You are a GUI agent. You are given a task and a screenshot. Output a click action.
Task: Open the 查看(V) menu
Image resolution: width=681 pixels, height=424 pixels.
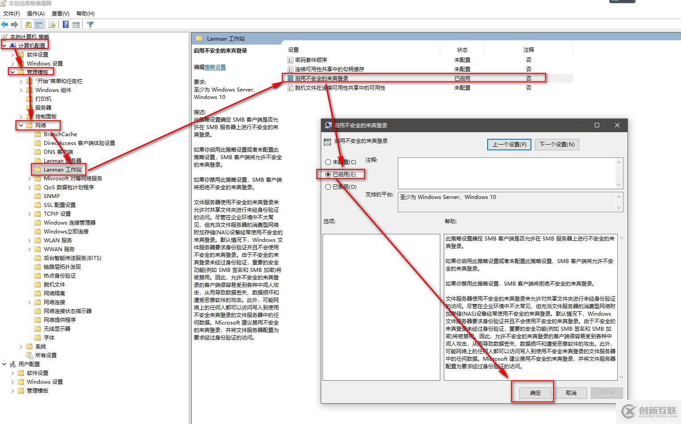pyautogui.click(x=61, y=13)
